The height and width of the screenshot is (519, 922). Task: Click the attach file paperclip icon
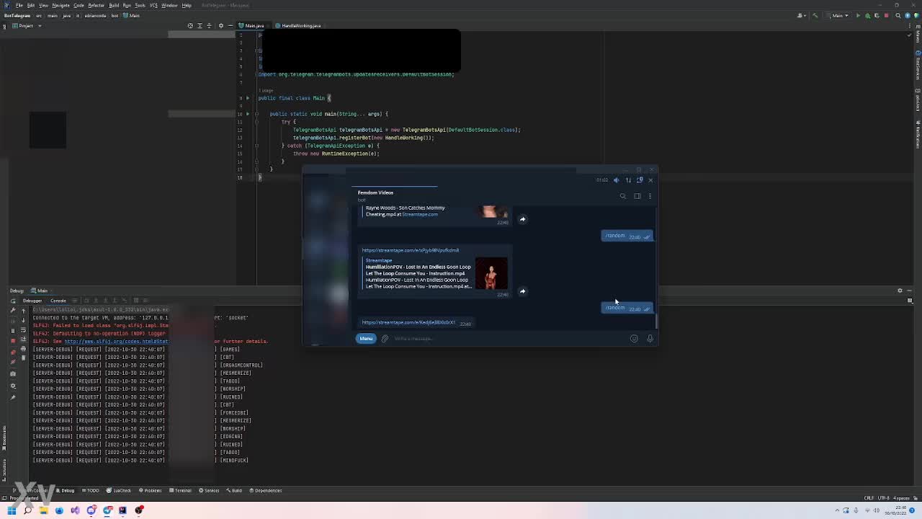coord(385,339)
